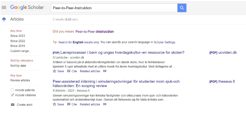Filter results Since 2023

(18, 36)
